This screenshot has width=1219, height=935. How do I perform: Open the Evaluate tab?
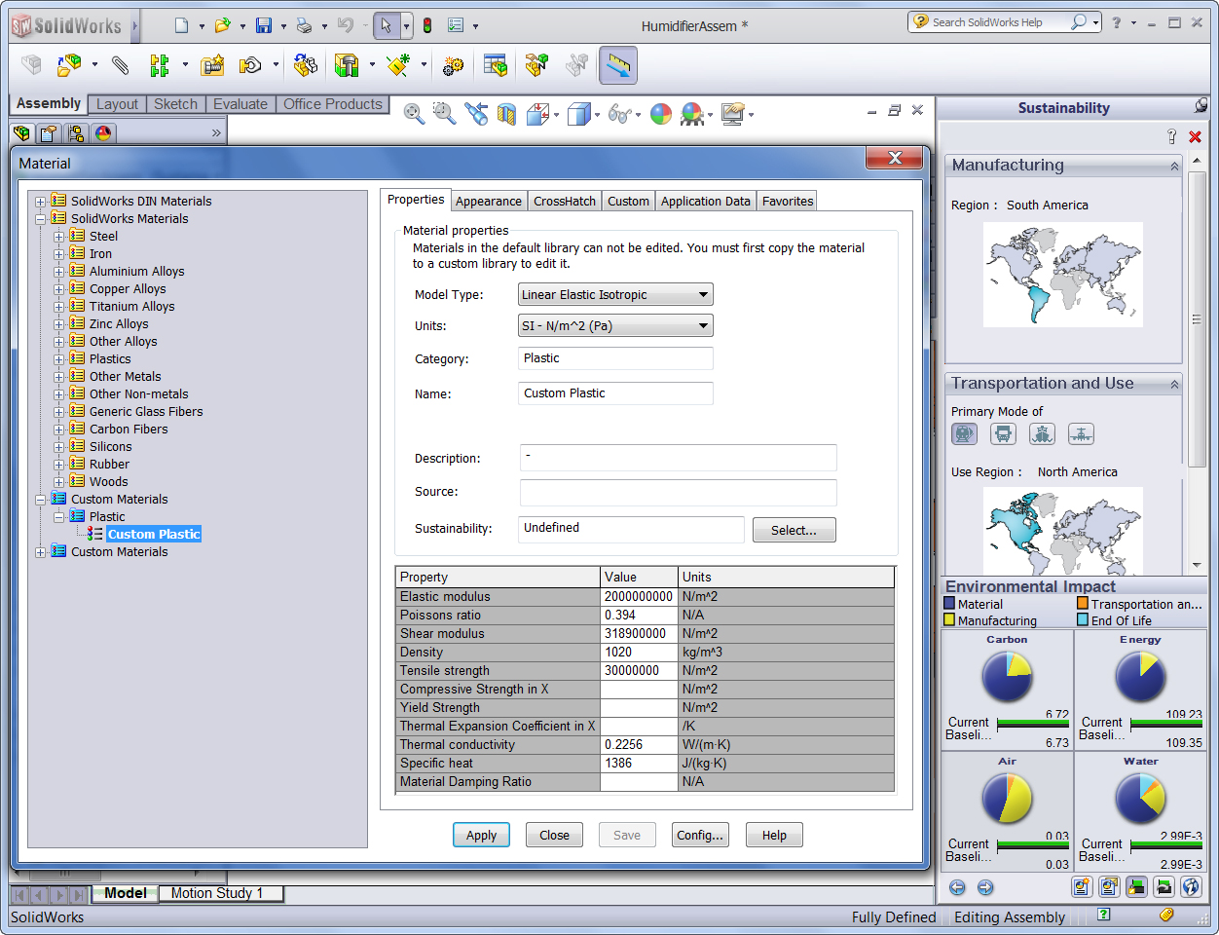pyautogui.click(x=240, y=104)
